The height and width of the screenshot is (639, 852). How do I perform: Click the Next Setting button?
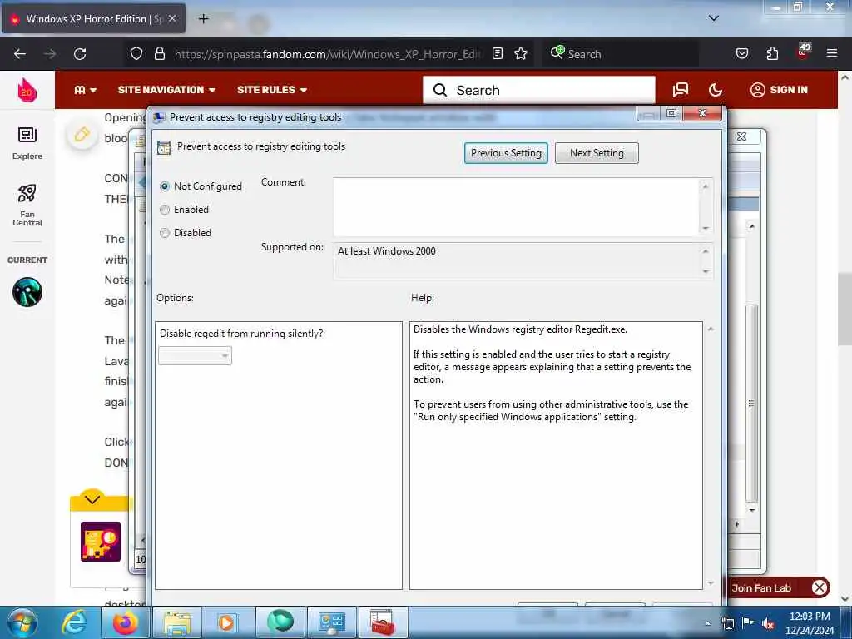point(597,153)
